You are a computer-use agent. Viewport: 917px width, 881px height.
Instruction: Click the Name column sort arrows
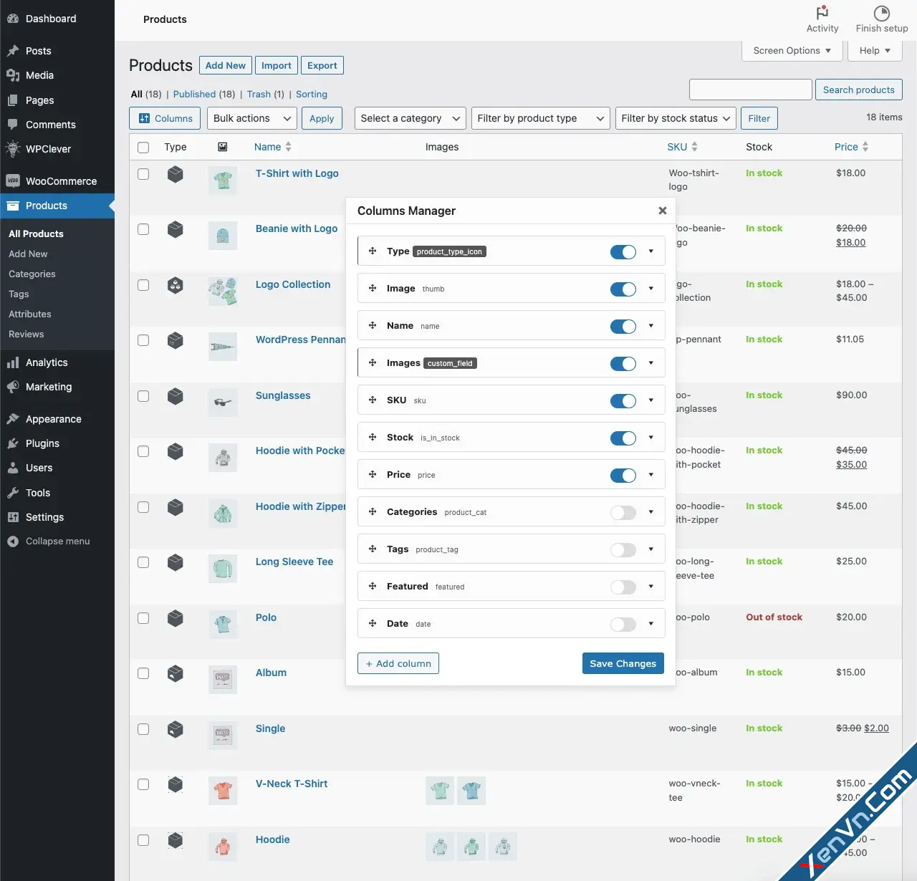[x=289, y=147]
